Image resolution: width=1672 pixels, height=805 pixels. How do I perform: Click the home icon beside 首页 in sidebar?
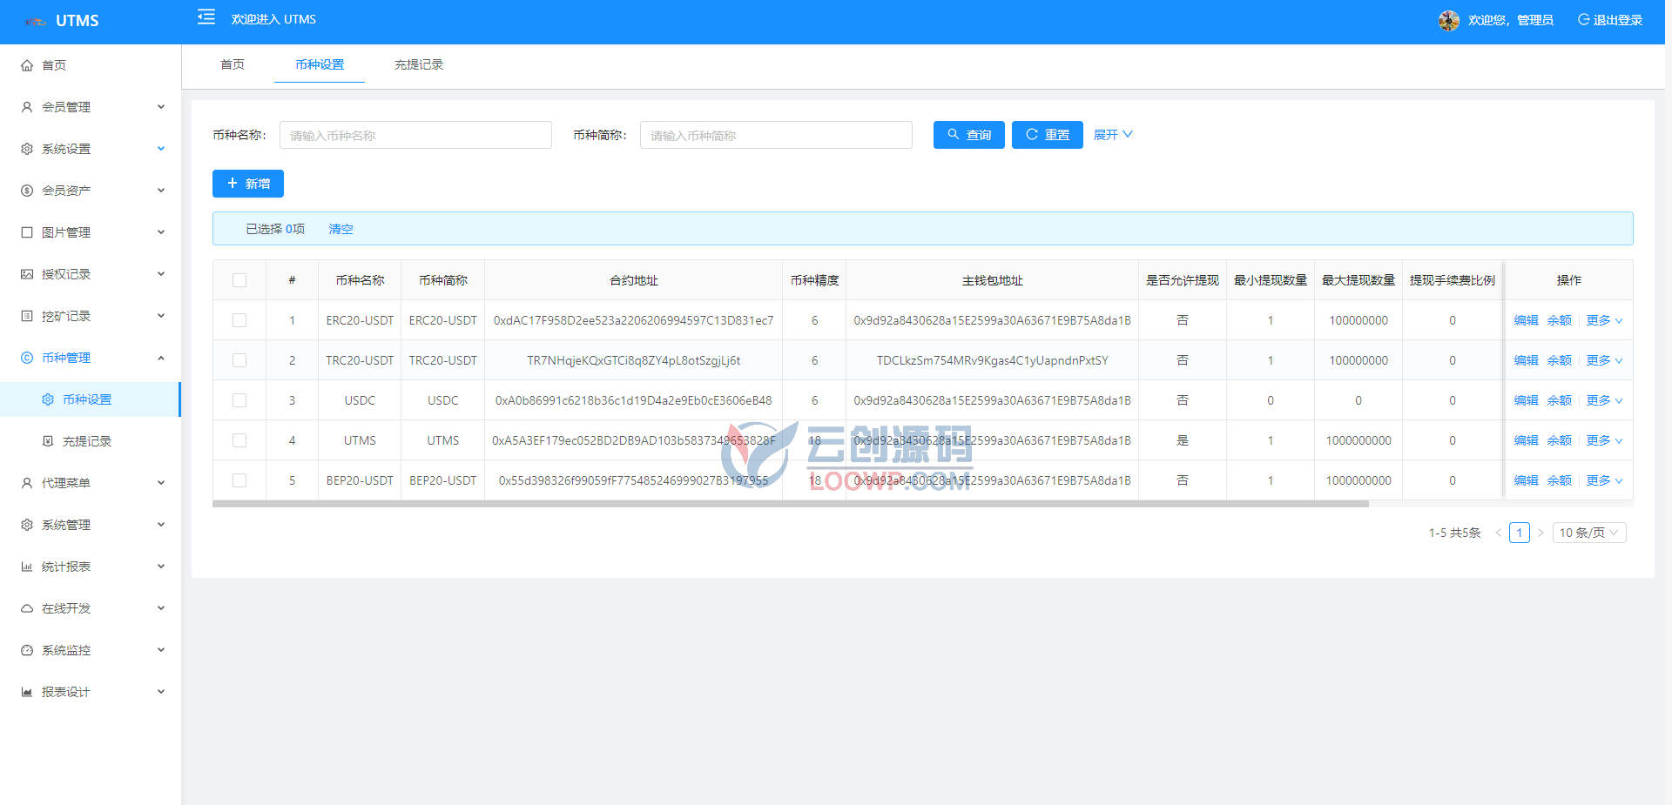[27, 65]
